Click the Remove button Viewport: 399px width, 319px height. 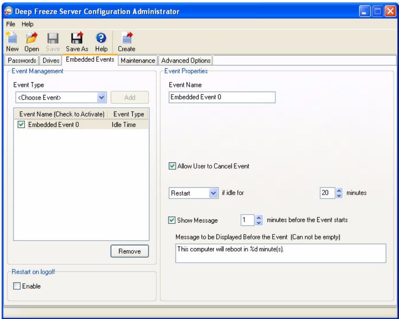(129, 251)
